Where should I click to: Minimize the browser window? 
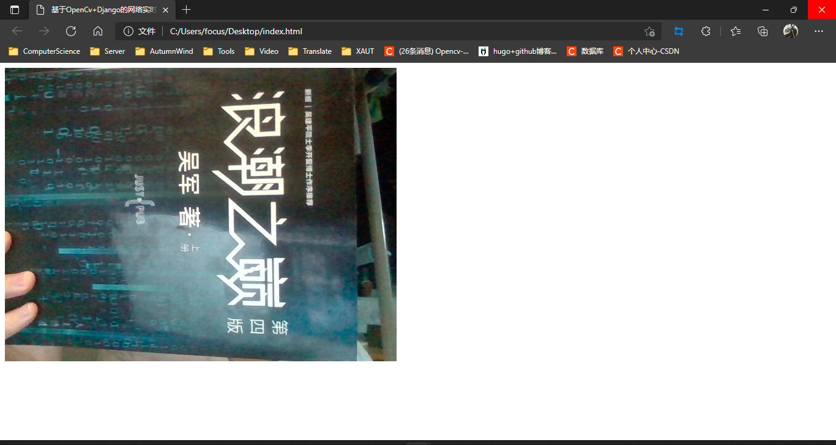tap(766, 10)
